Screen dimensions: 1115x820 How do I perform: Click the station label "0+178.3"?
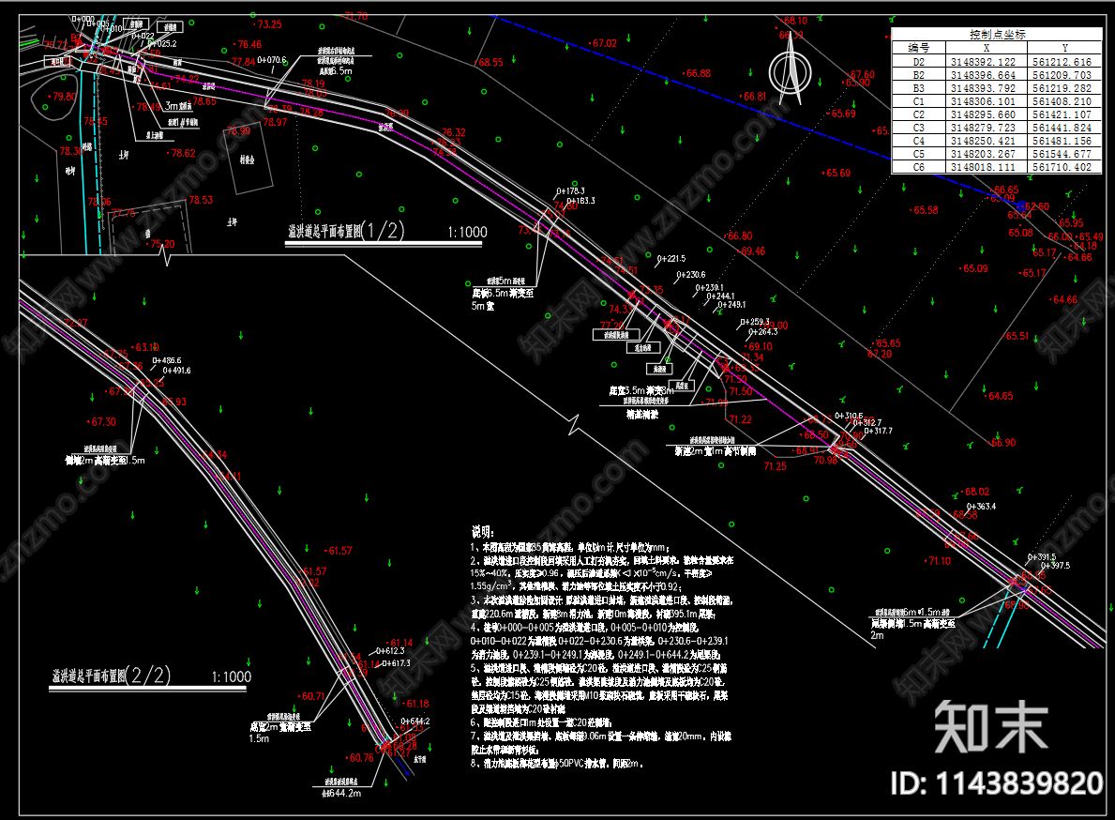pos(570,191)
